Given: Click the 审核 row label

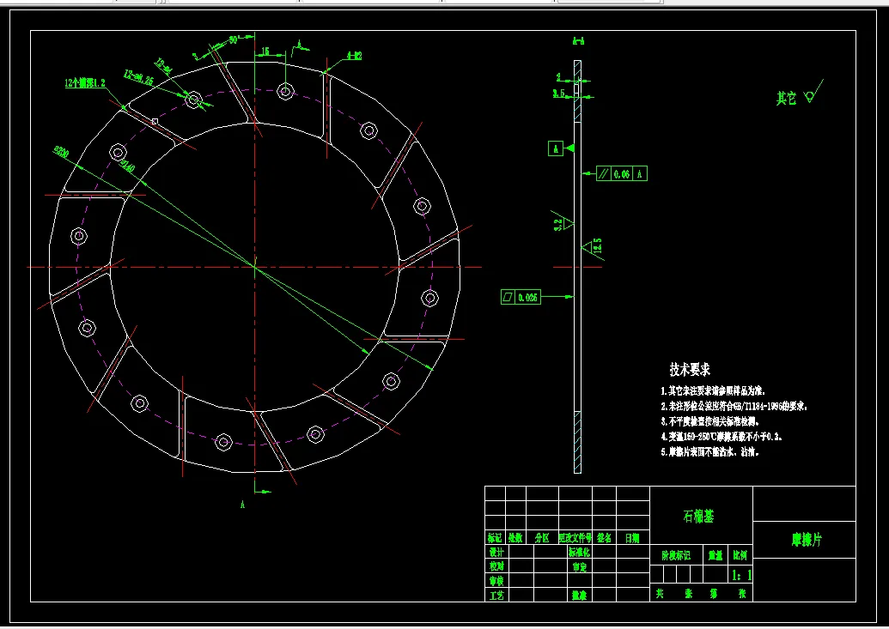Looking at the screenshot, I should pyautogui.click(x=496, y=581).
